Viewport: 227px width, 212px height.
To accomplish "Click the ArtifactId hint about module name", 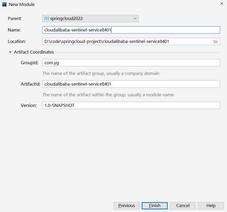I will click(x=108, y=95).
